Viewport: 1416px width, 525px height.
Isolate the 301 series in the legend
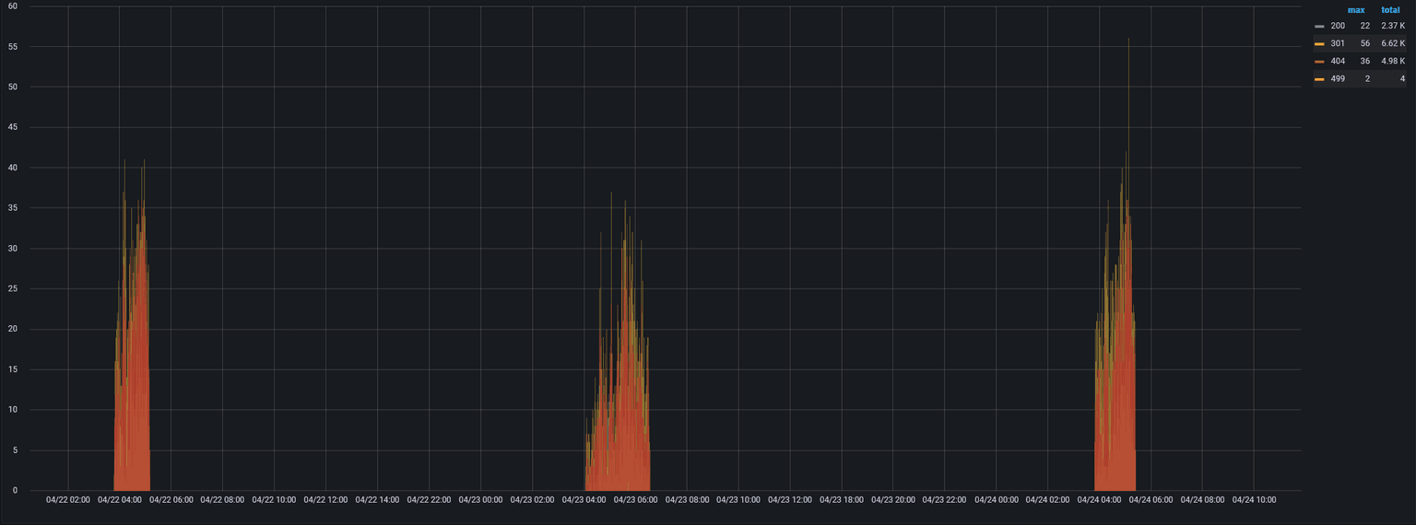click(x=1338, y=43)
